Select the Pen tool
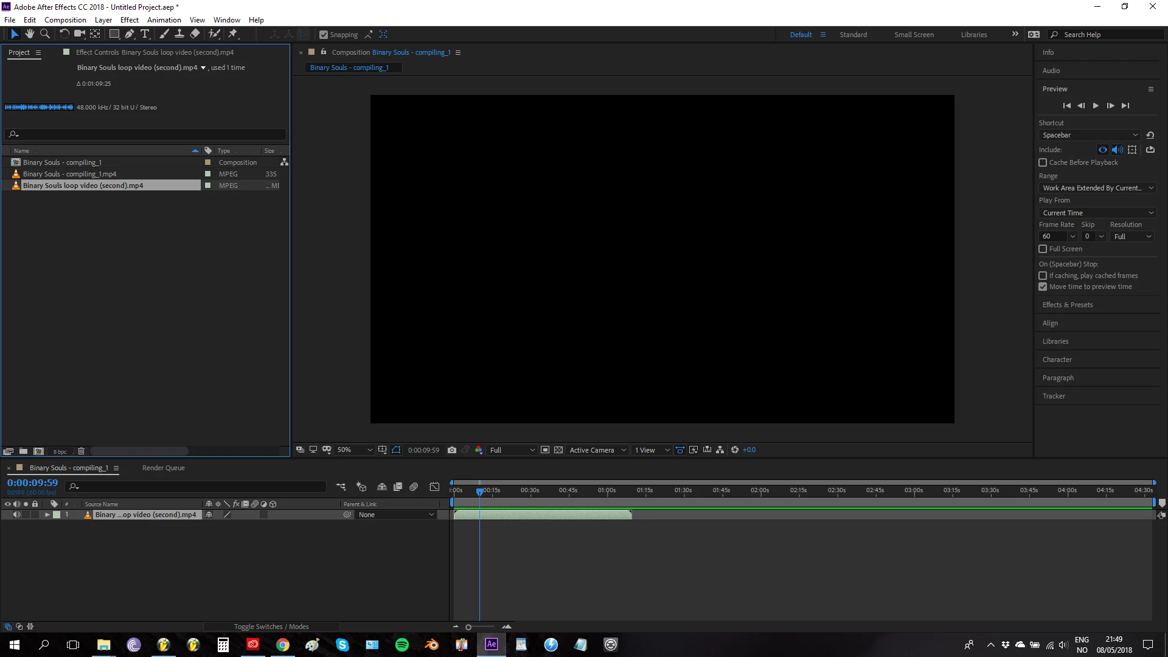 (130, 34)
